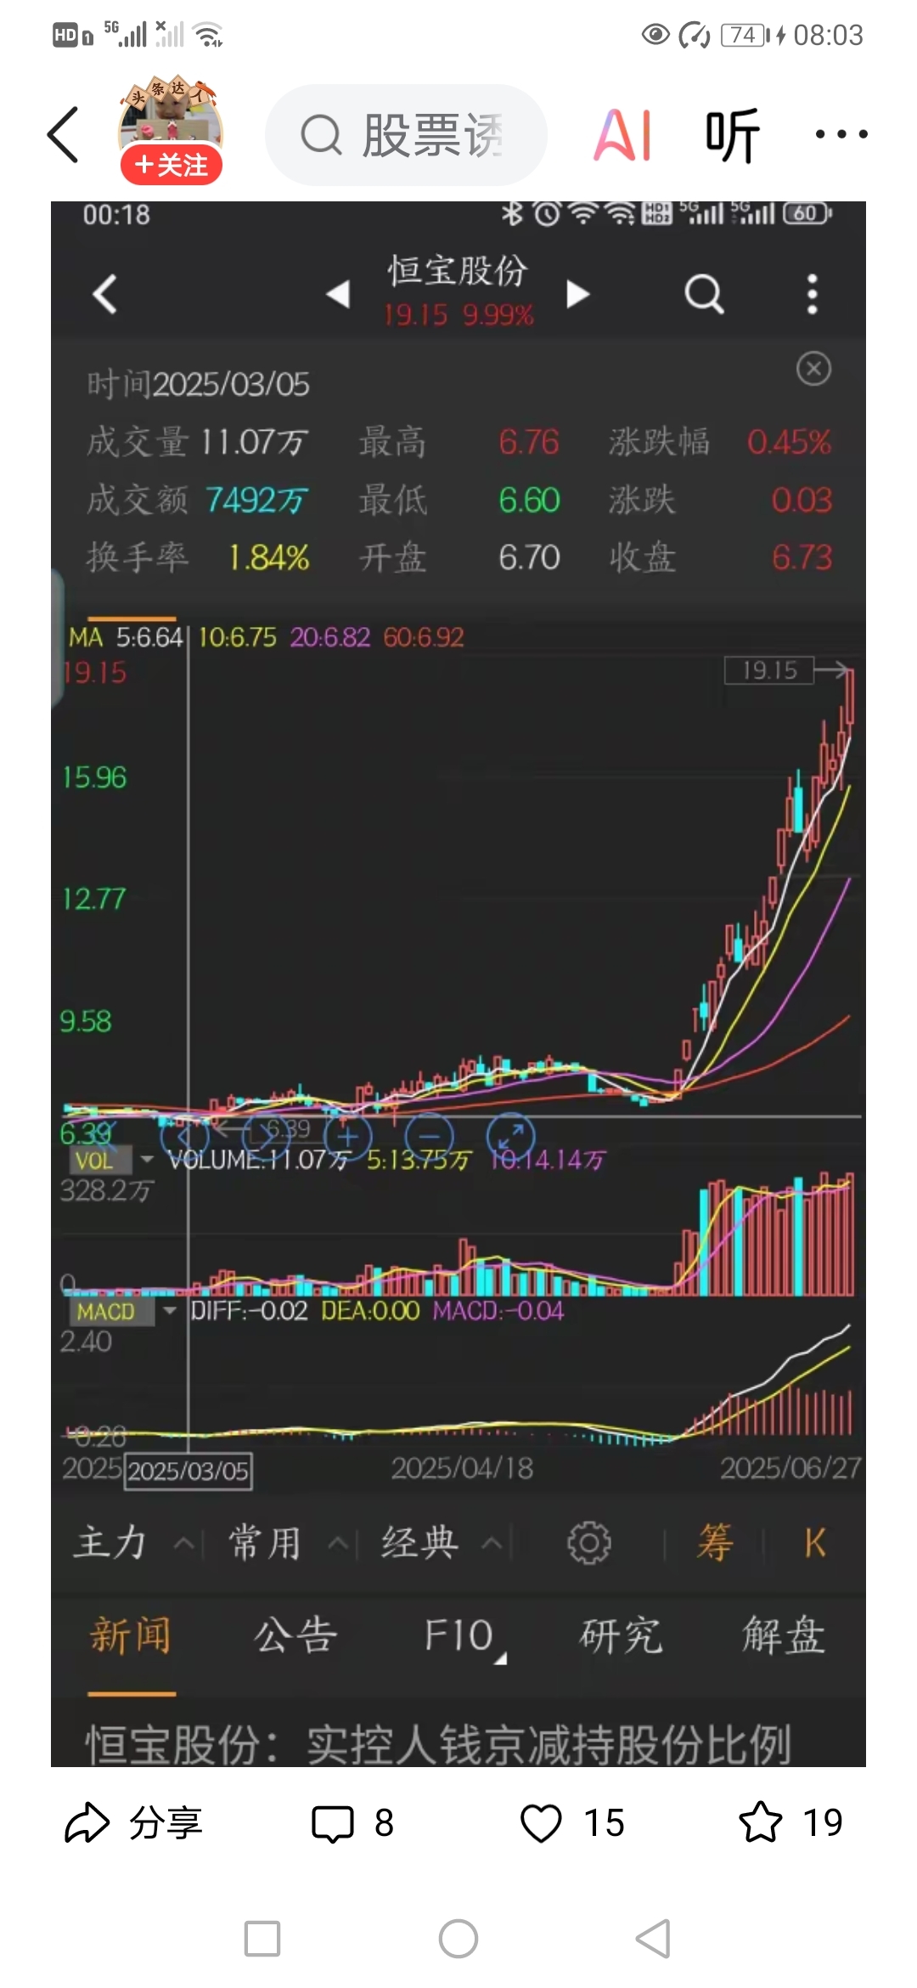Open the VOL indicator dropdown
Screen dimensions: 917x1988
coord(110,1161)
